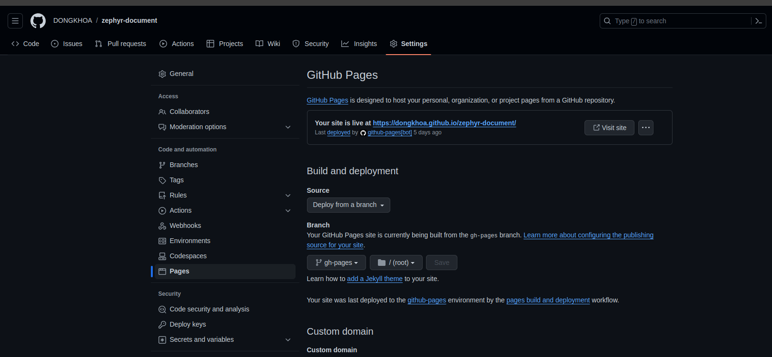Open the Insights tab
The height and width of the screenshot is (357, 772).
coord(359,44)
